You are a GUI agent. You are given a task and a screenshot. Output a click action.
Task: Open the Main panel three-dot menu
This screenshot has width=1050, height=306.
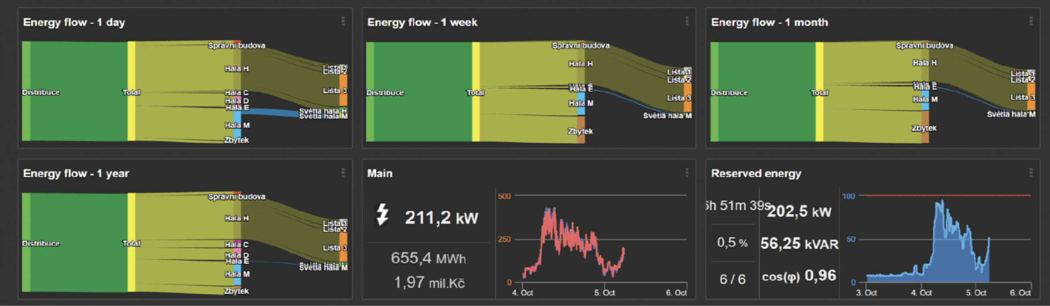coord(687,173)
